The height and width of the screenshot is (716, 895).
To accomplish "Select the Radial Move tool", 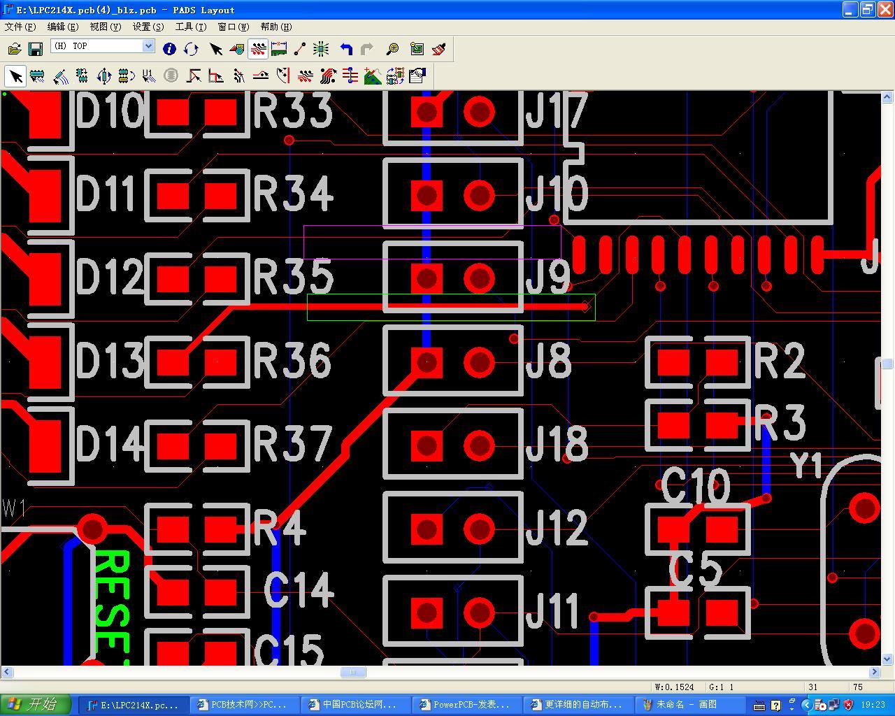I will (x=60, y=76).
